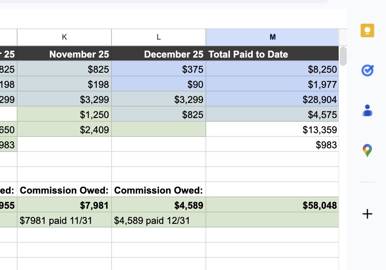Click the plus icon to get add-ons
The width and height of the screenshot is (386, 270).
pos(367,214)
